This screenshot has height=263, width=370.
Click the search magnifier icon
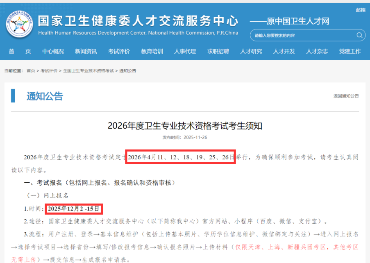point(360,35)
